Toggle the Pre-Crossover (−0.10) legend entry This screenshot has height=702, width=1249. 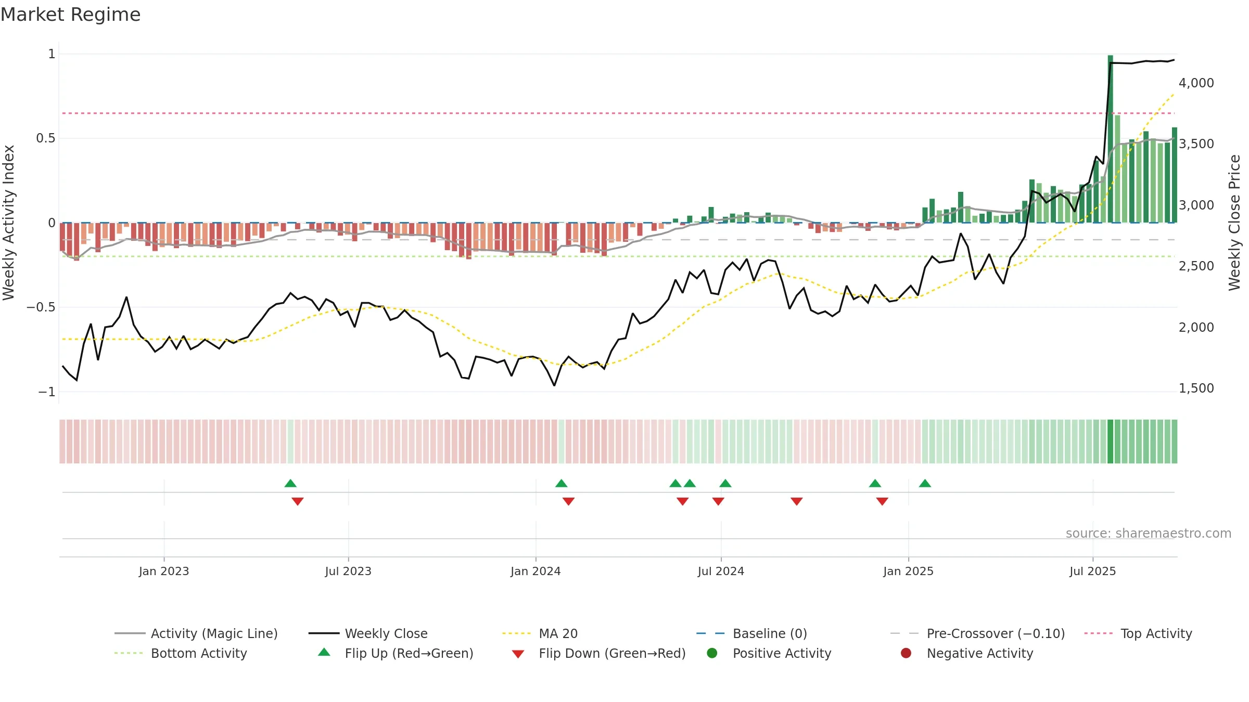pos(977,633)
